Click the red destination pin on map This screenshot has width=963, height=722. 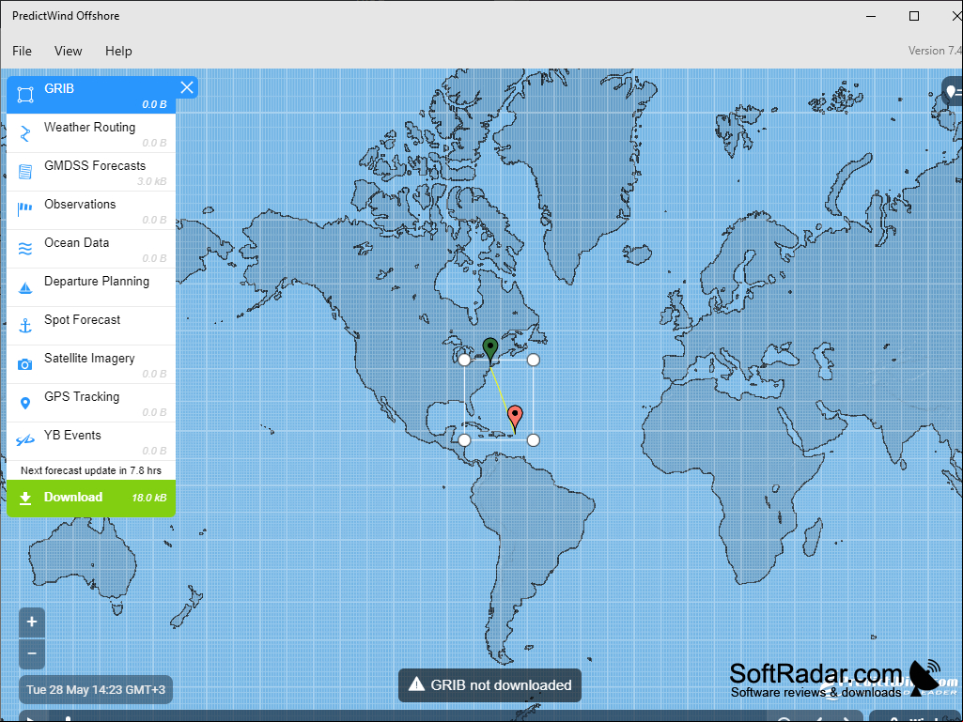(515, 418)
